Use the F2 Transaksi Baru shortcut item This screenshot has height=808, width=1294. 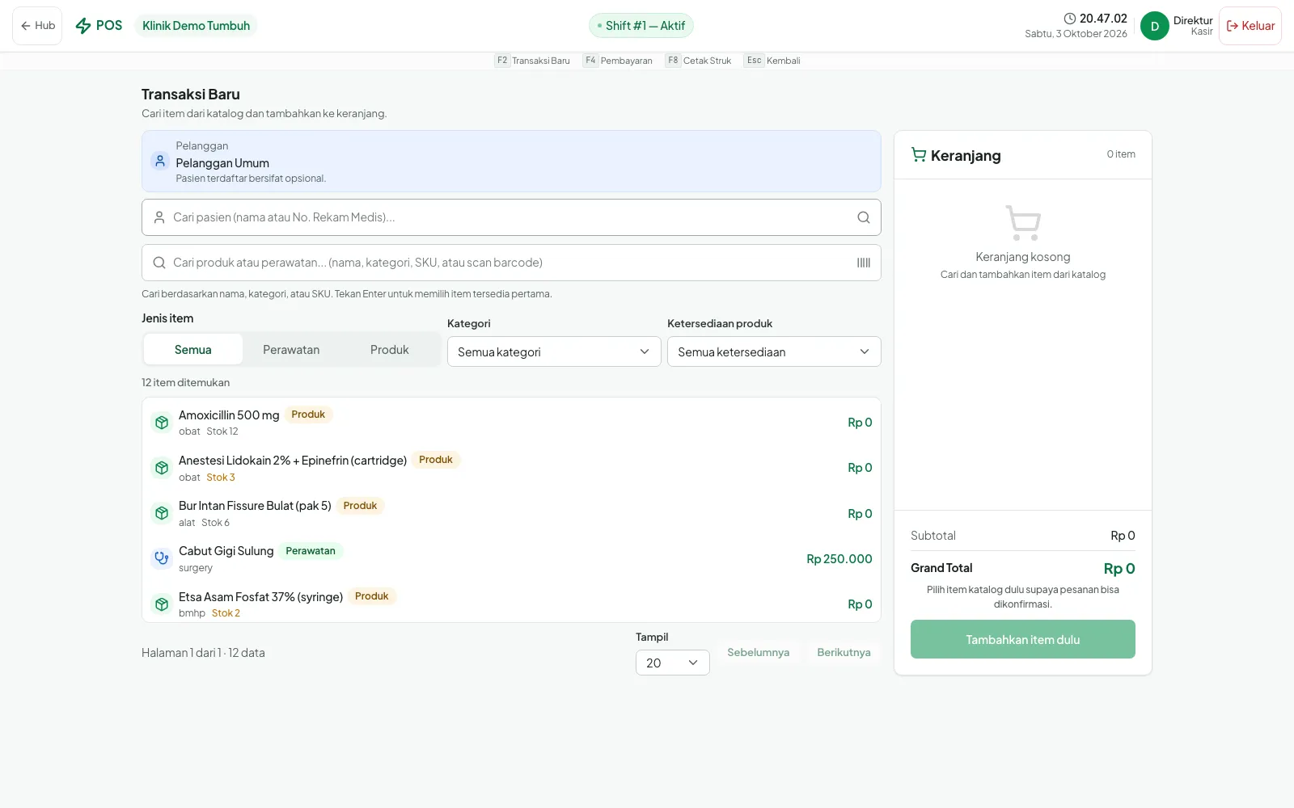point(532,61)
